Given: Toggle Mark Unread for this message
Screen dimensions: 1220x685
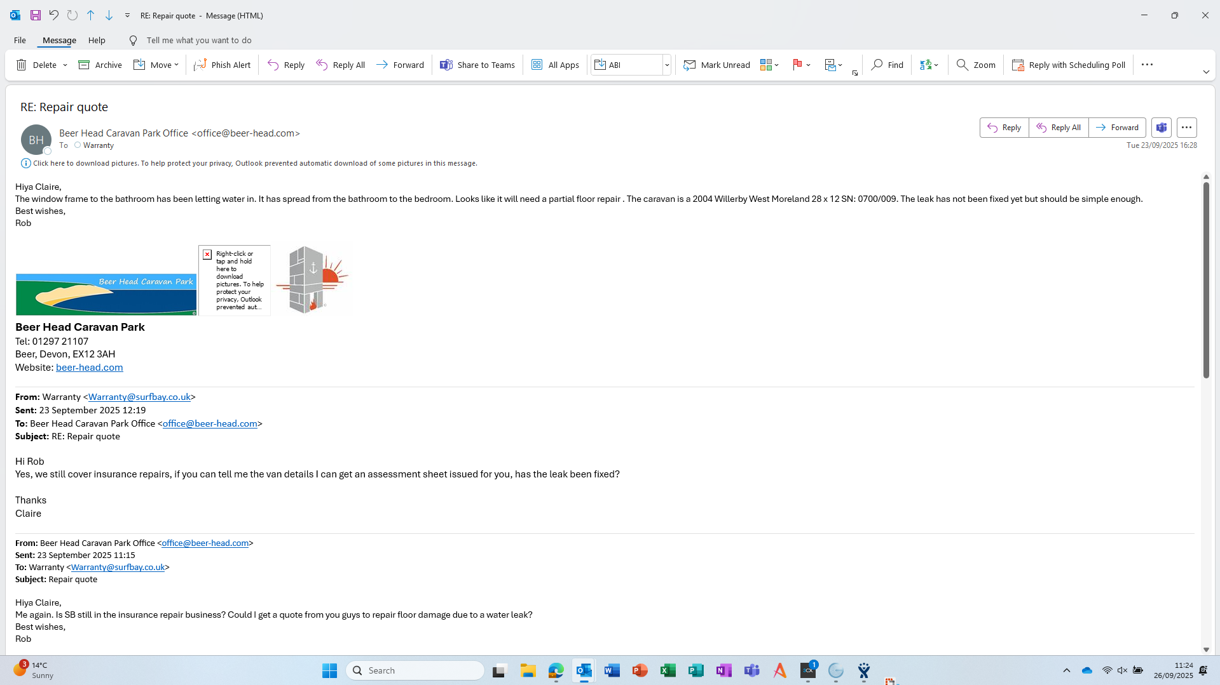Looking at the screenshot, I should [x=716, y=65].
